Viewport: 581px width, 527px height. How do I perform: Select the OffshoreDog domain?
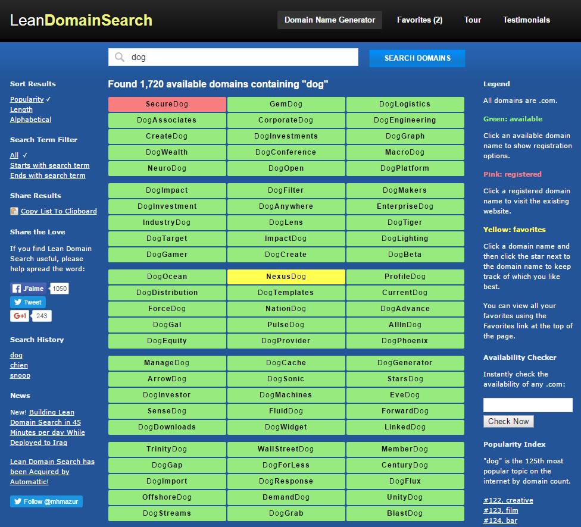[167, 497]
